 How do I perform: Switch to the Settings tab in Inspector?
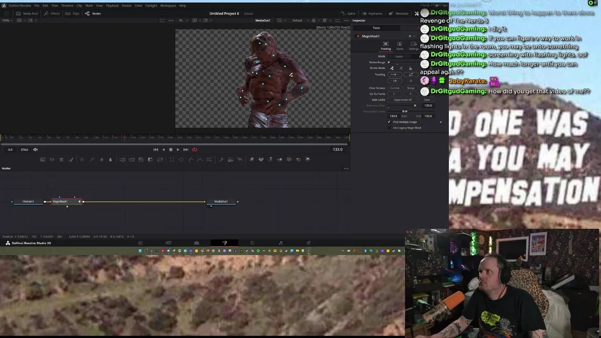click(414, 46)
